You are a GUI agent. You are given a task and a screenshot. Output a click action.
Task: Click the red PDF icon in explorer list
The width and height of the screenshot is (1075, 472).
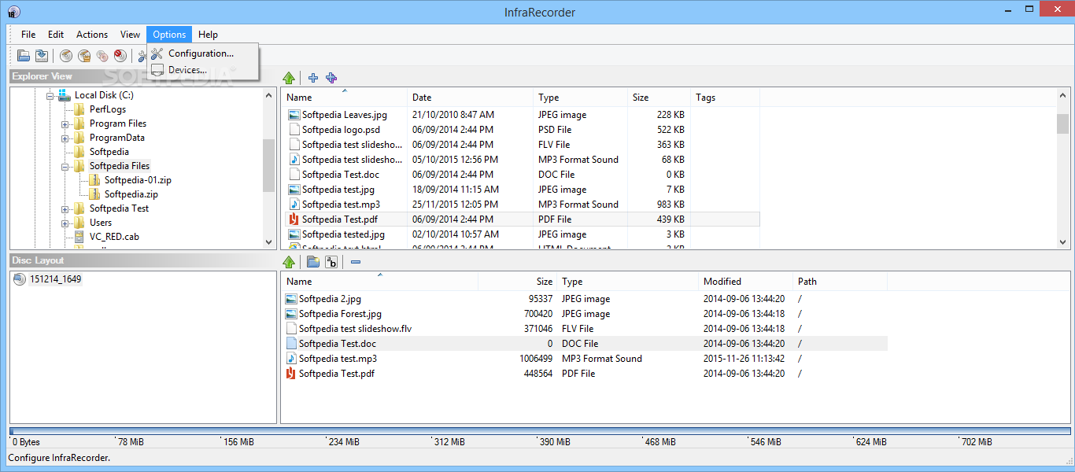(294, 219)
